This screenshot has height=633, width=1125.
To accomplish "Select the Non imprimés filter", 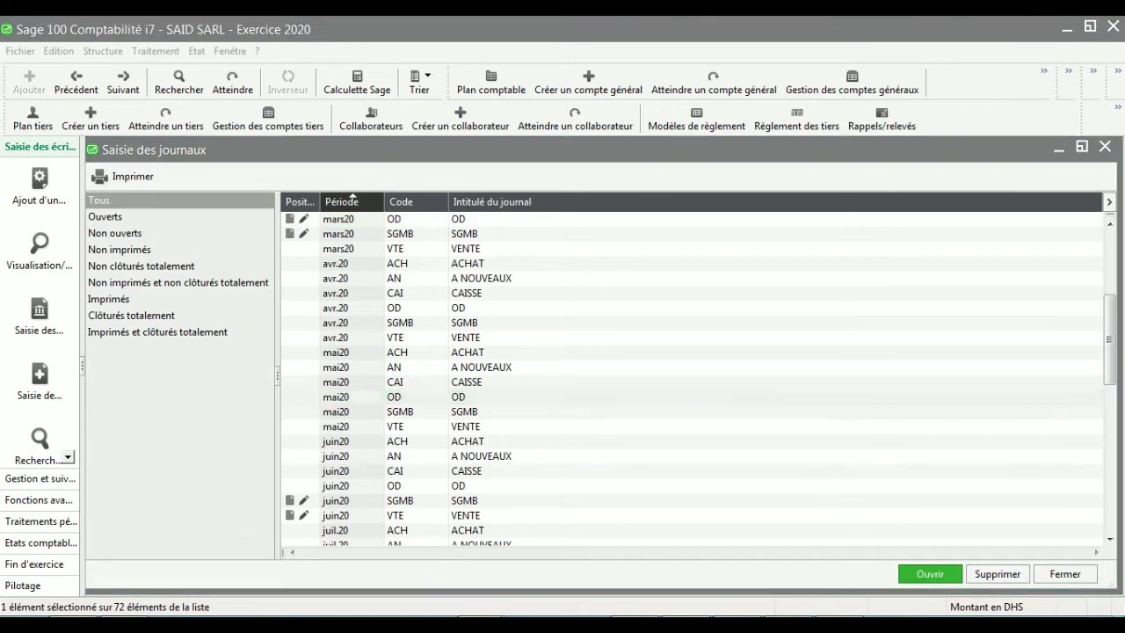I will [180, 250].
